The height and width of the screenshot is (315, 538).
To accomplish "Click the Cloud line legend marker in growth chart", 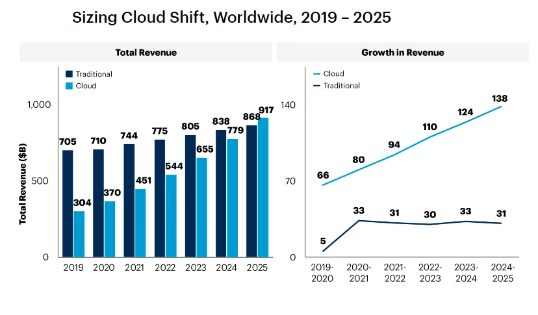I will coord(316,74).
